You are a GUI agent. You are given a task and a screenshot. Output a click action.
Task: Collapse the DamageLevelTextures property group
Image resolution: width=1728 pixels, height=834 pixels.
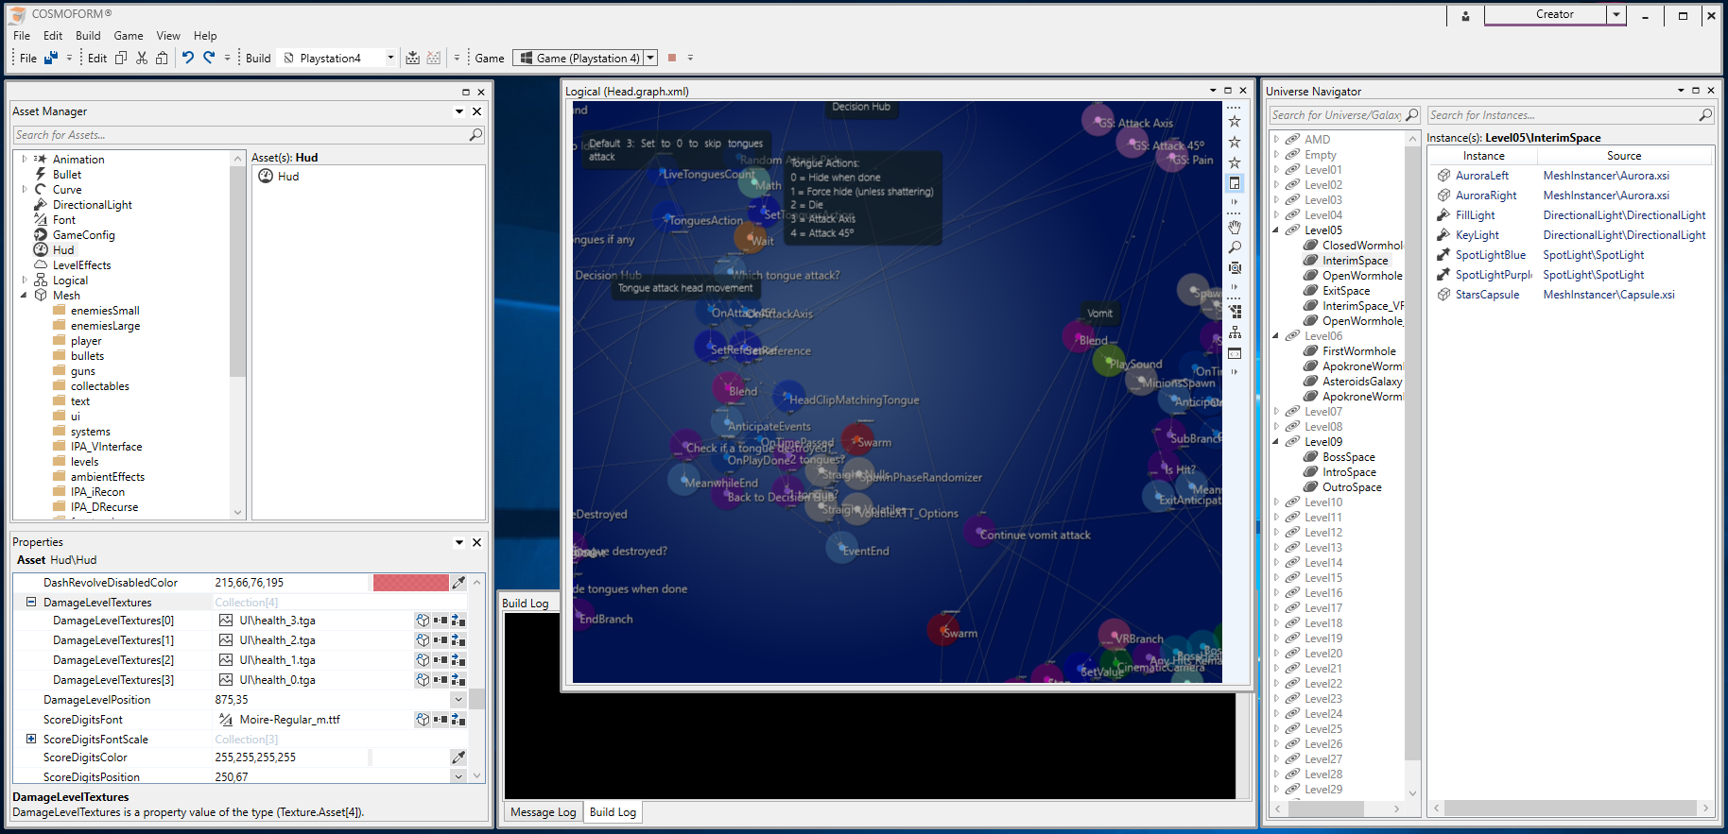pyautogui.click(x=31, y=602)
